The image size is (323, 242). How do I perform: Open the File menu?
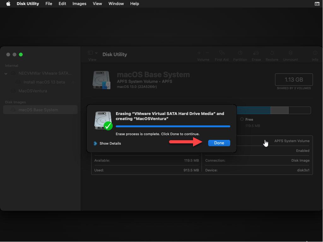point(49,4)
